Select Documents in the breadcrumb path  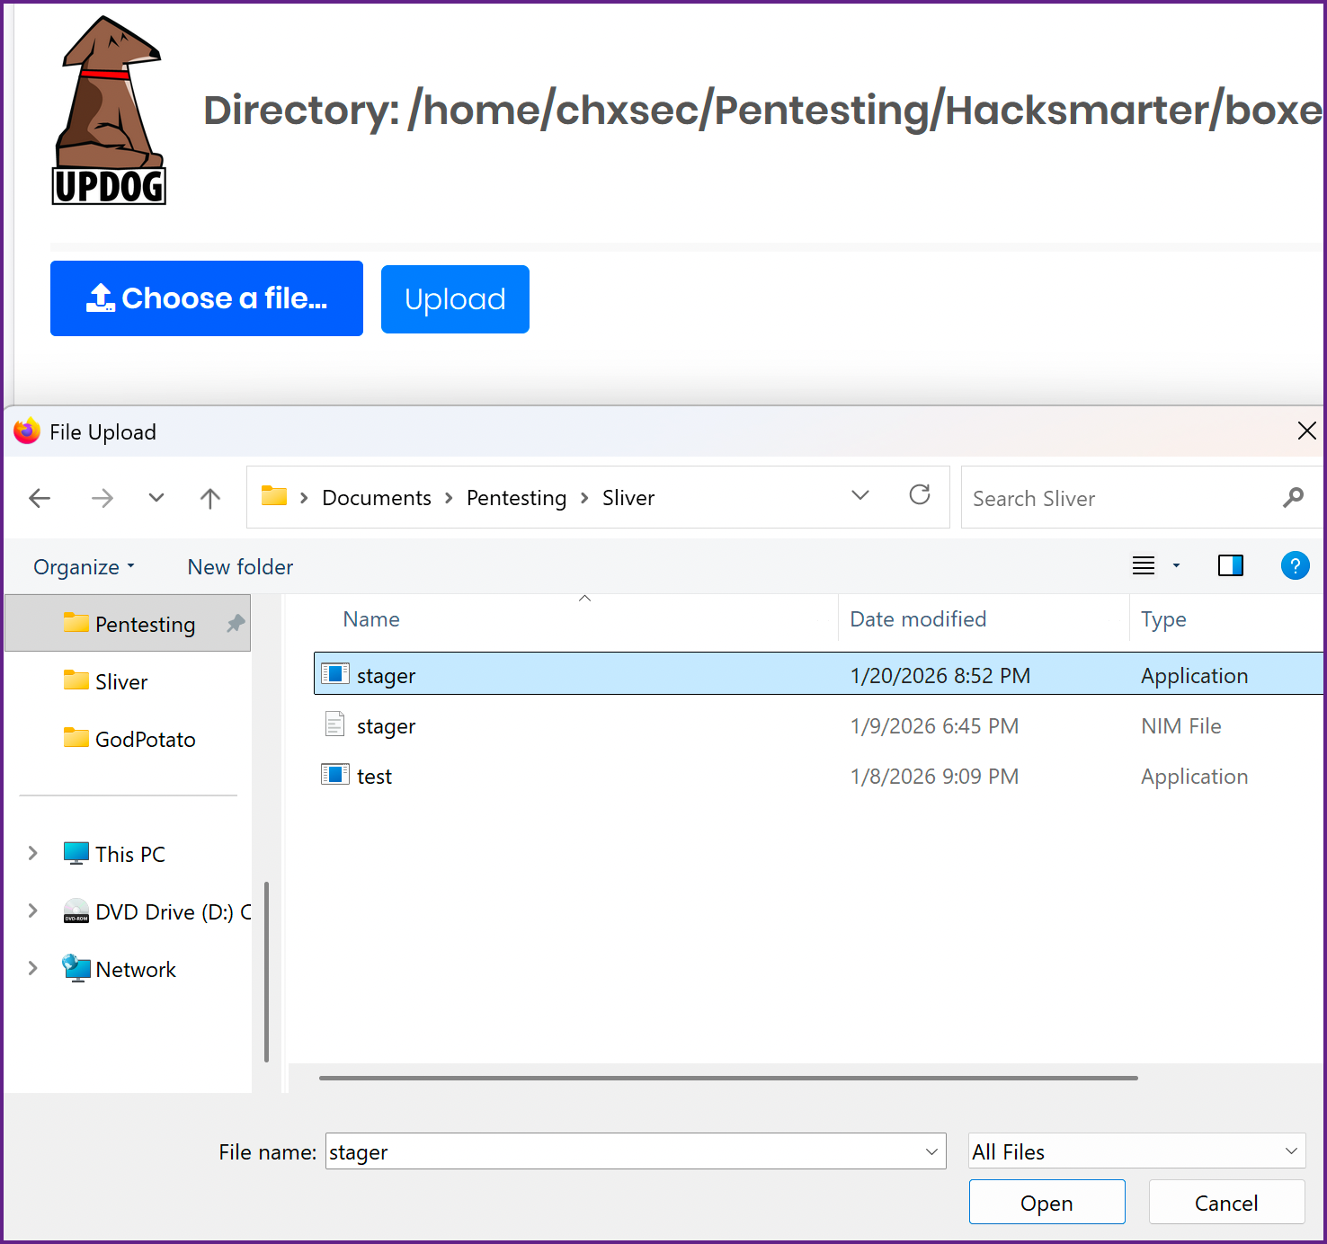coord(377,498)
